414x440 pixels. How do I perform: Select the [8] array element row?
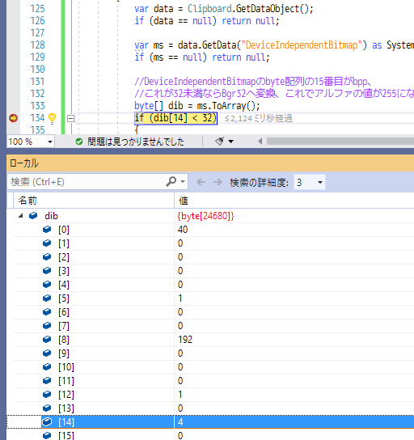pyautogui.click(x=213, y=340)
